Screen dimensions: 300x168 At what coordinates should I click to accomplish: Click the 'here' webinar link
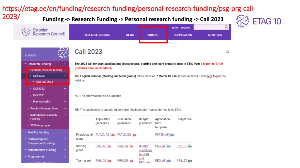(x=209, y=76)
